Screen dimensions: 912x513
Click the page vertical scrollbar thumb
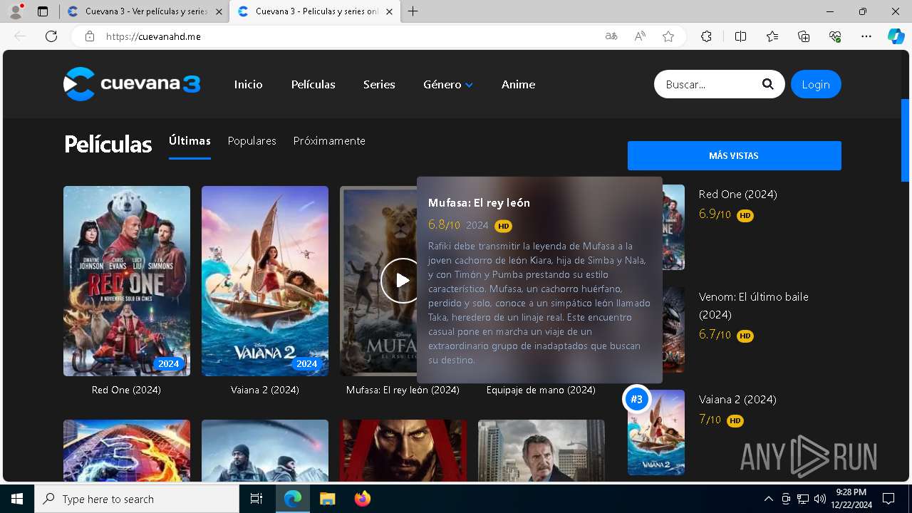click(x=906, y=140)
